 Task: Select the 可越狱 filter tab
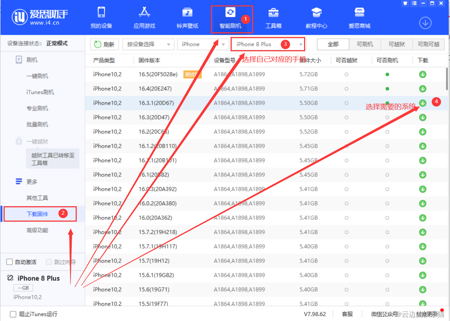[x=397, y=44]
